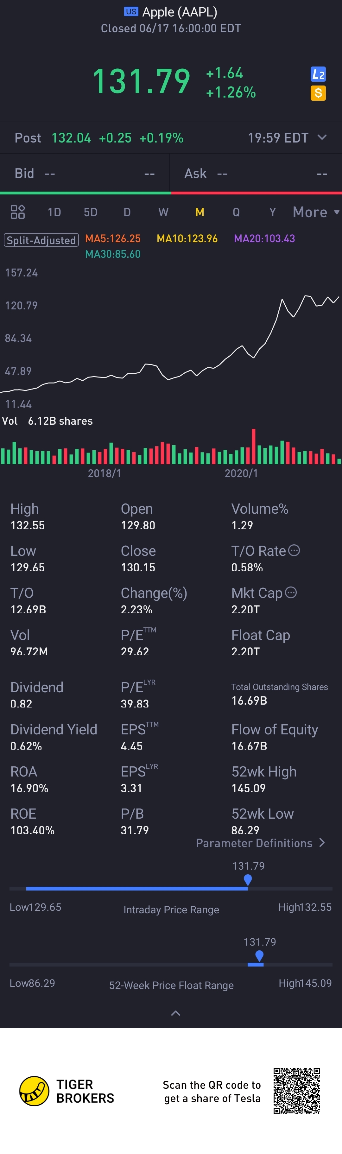Select the 5D chart tab
The image size is (342, 1154).
tap(91, 212)
